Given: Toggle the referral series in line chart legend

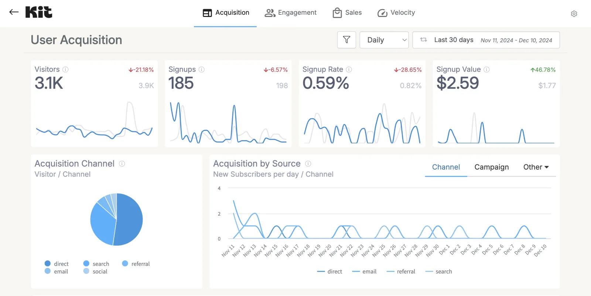Looking at the screenshot, I should coord(401,272).
